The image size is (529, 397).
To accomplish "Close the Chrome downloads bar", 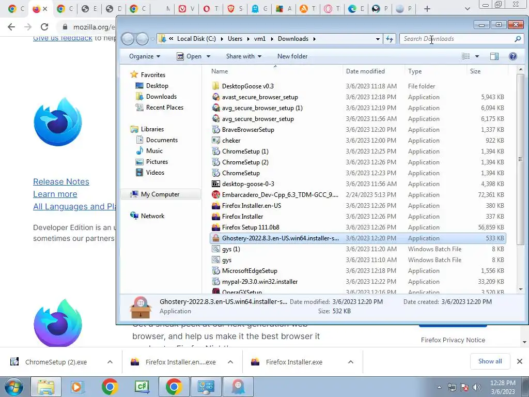I will coord(520,361).
